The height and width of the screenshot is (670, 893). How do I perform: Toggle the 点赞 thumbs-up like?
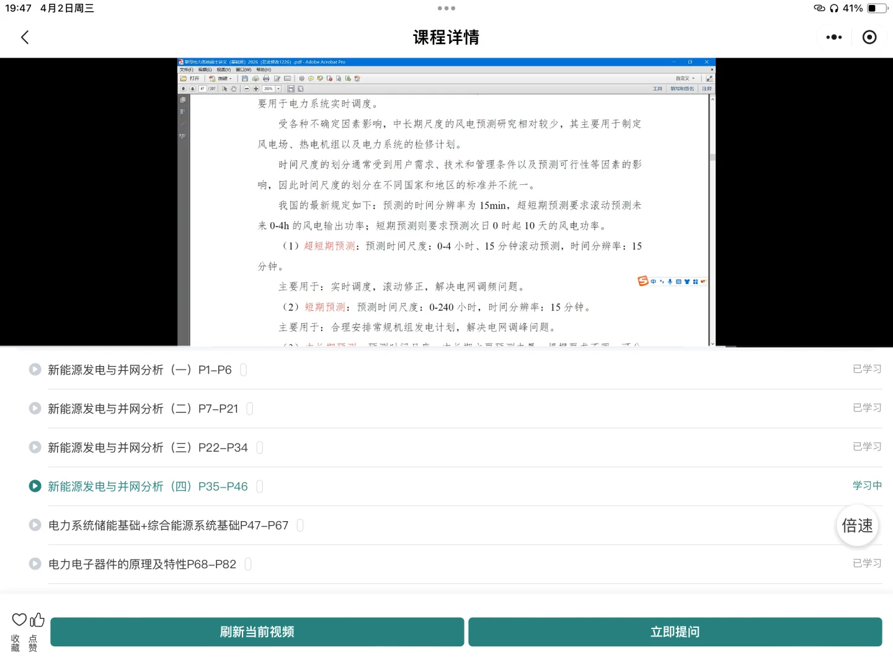pos(37,619)
